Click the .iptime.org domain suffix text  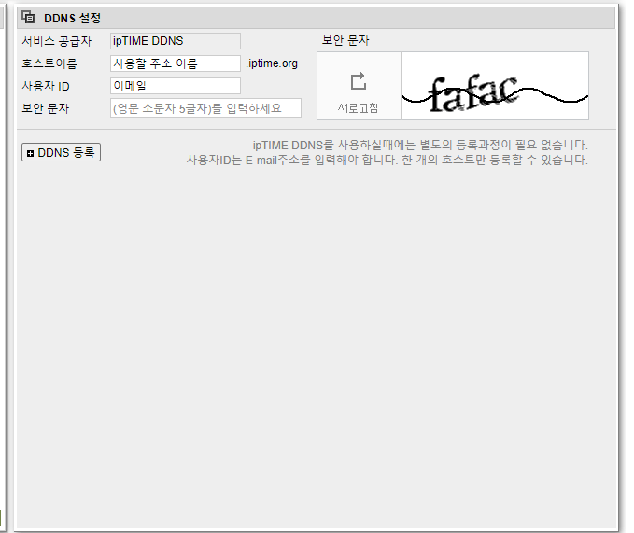pyautogui.click(x=272, y=63)
